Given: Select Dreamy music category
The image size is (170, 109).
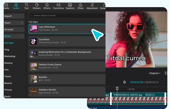Looking at the screenshot, I should [8, 63].
